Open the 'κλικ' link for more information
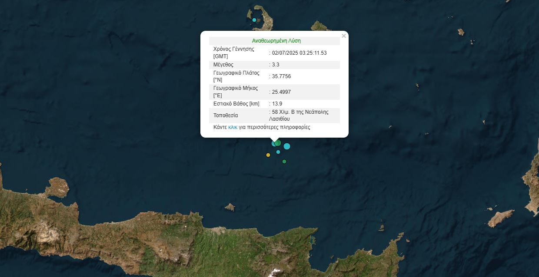The image size is (539, 277). tap(233, 128)
